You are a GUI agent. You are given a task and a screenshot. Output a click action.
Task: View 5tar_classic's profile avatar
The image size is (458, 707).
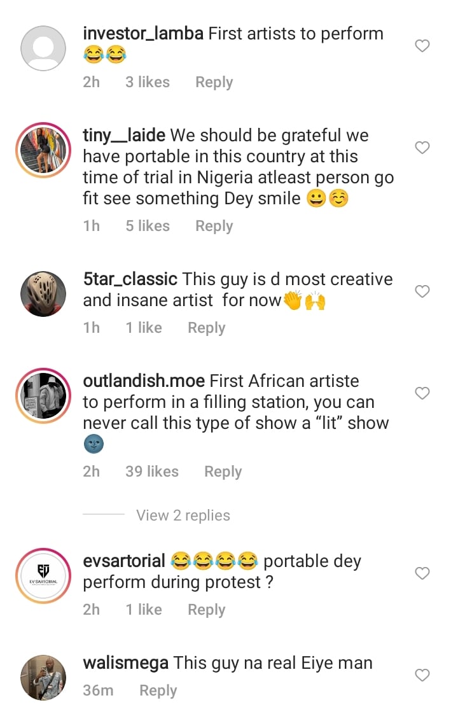44,294
